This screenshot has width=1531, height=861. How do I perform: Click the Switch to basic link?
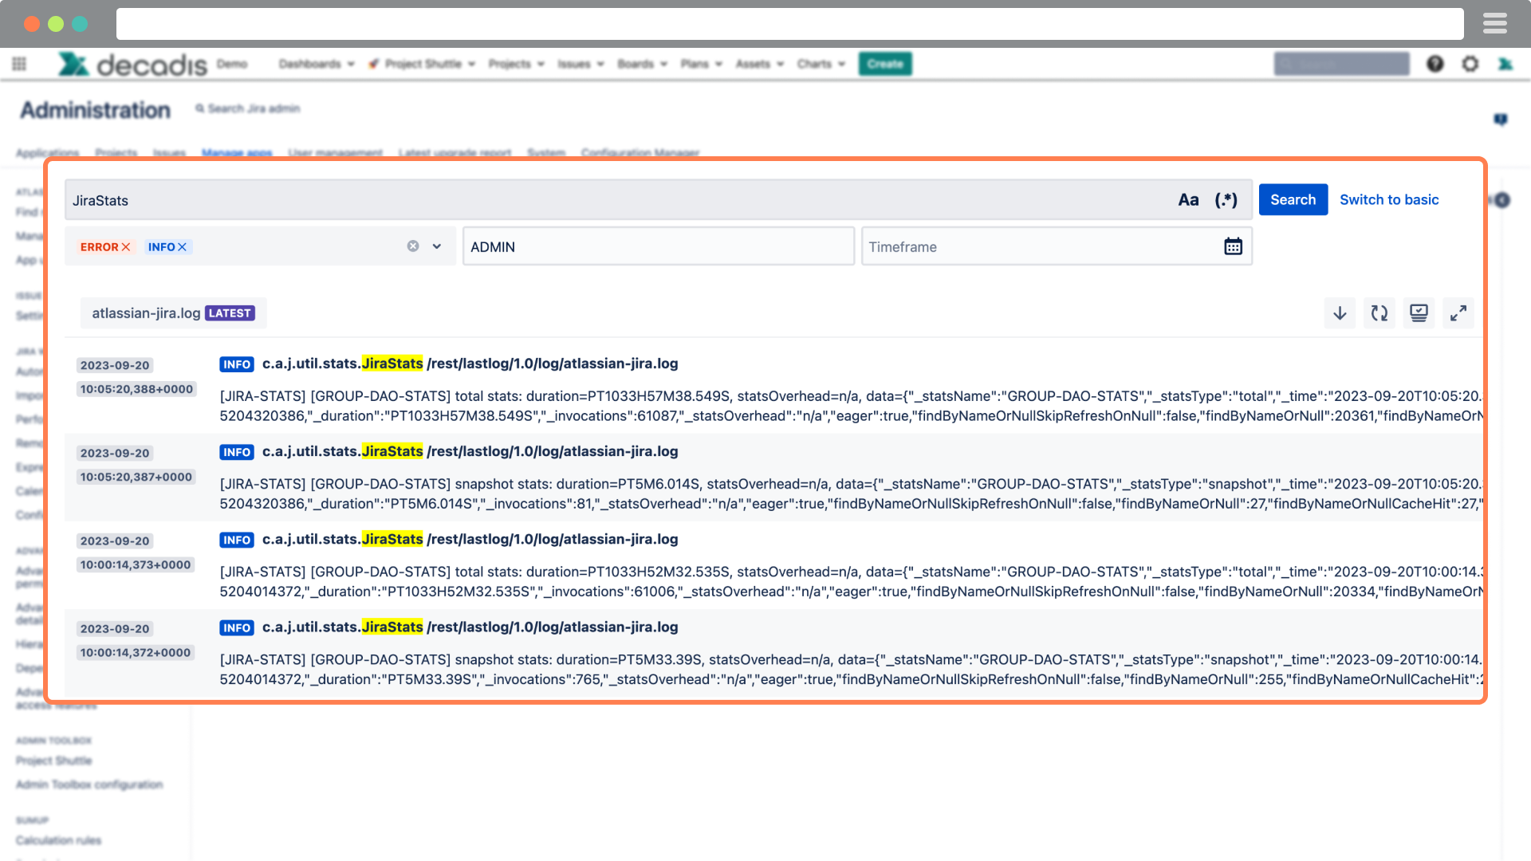tap(1389, 199)
